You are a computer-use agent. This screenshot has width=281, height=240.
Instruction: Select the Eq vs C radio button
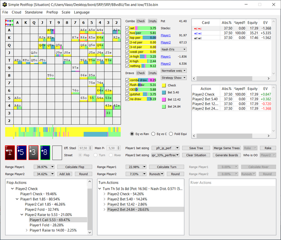153,134
